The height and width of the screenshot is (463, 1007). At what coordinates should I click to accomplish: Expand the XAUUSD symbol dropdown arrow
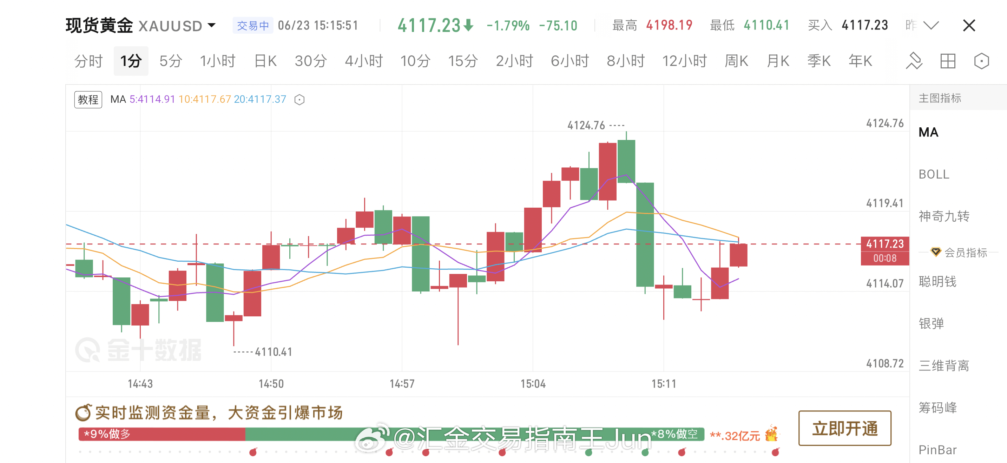211,25
